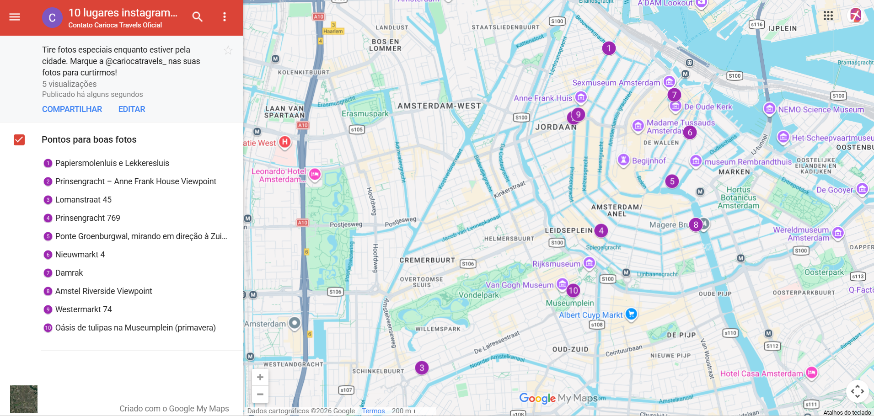Uncheck the Pontos para boas fotos layer
This screenshot has width=874, height=416.
point(19,140)
